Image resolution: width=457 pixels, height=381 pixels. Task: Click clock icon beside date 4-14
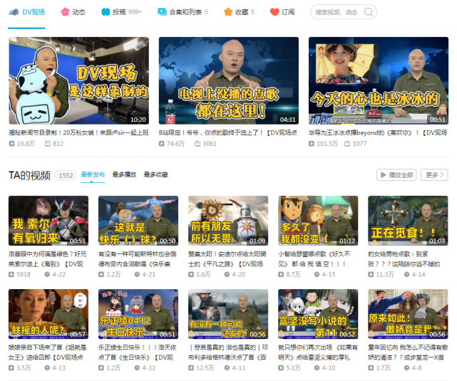pos(406,274)
